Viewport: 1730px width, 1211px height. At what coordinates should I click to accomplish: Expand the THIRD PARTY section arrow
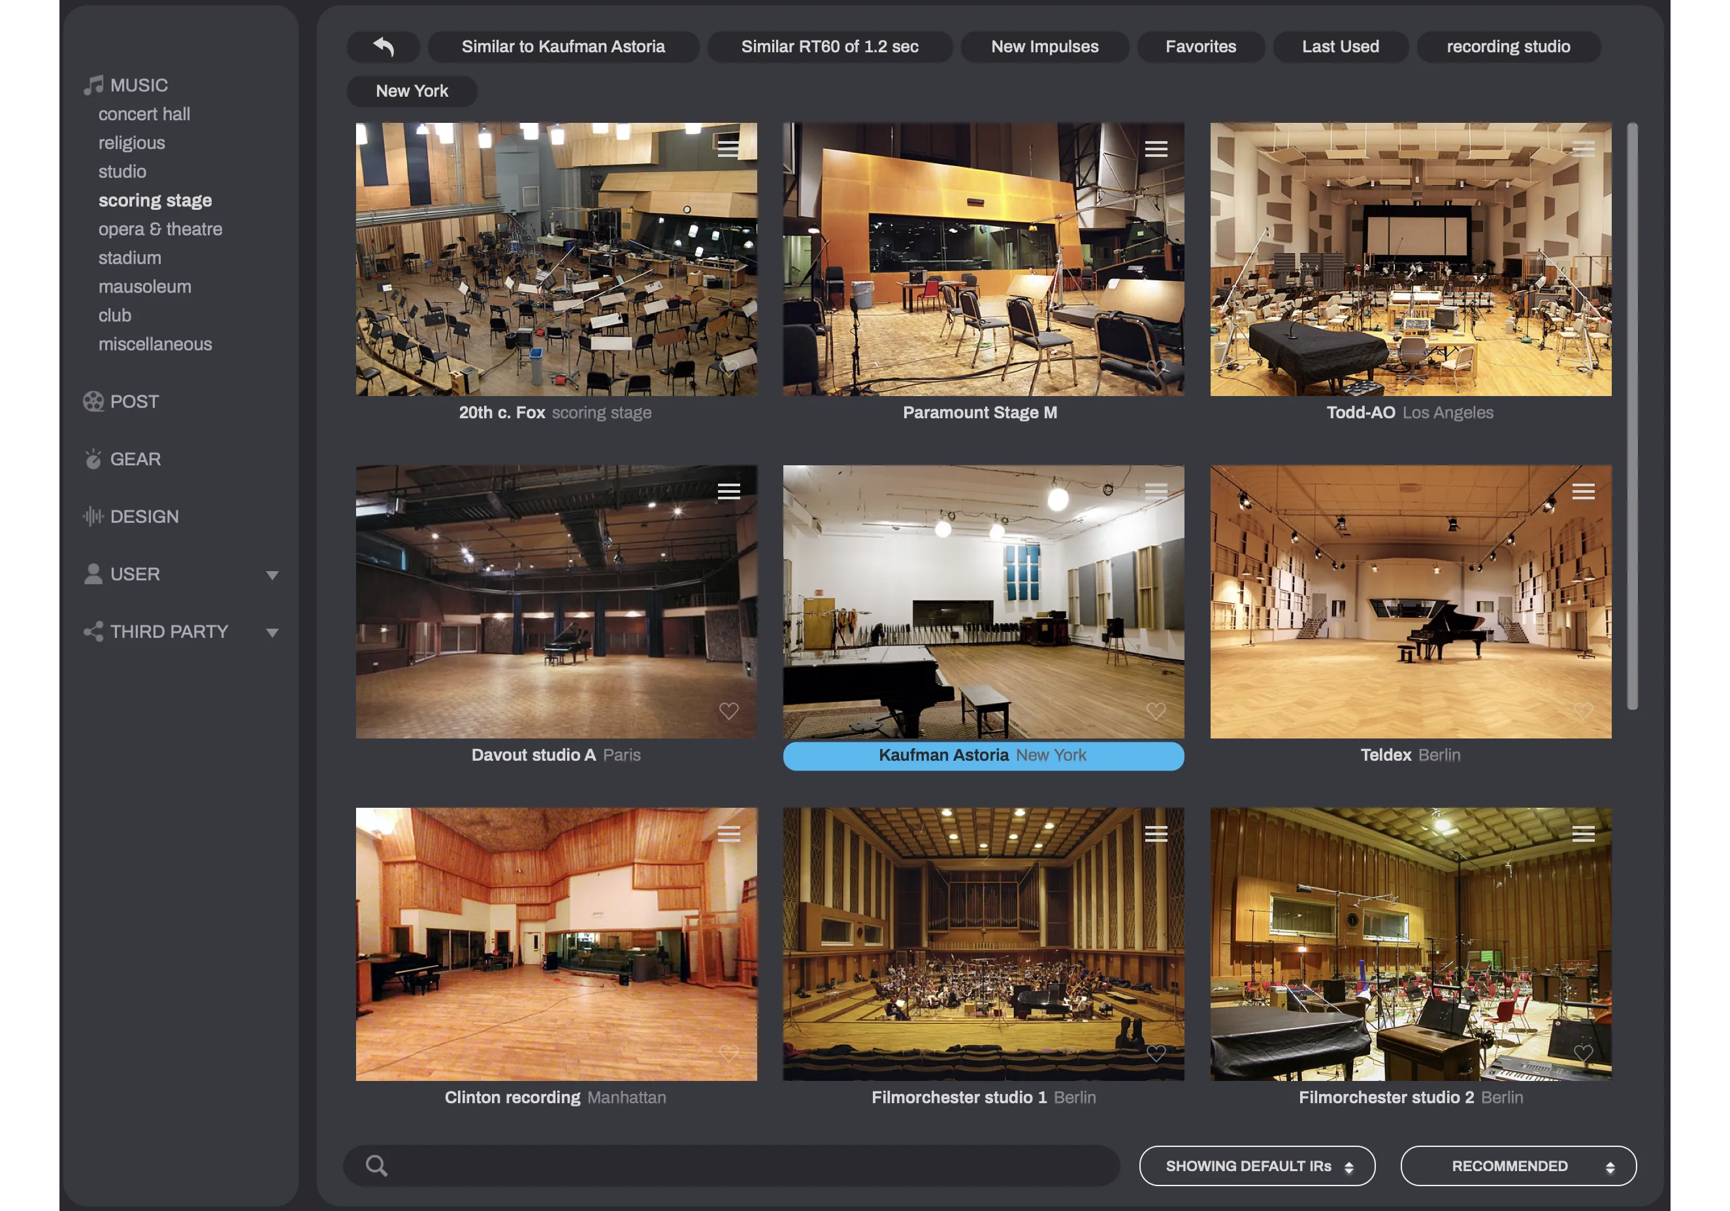click(x=272, y=632)
